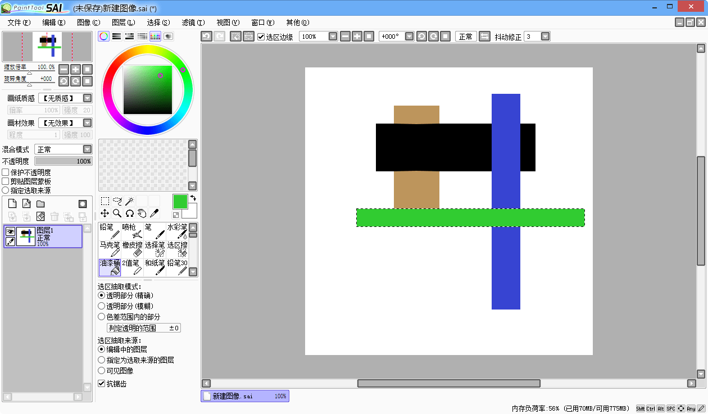
Task: Toggle the 选区边缘 selection edge checkbox
Action: pyautogui.click(x=261, y=36)
